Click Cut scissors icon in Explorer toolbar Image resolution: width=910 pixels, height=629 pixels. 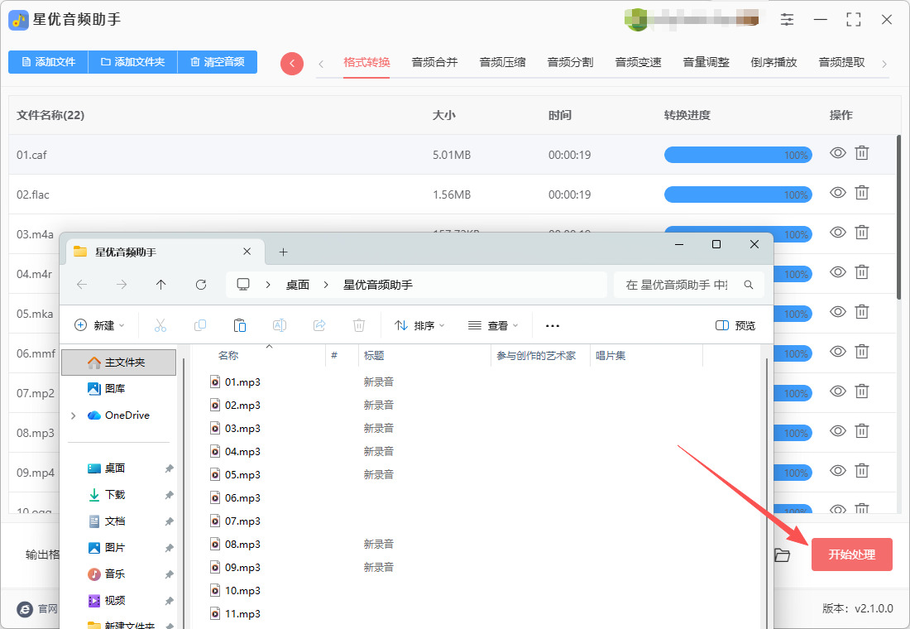tap(160, 325)
